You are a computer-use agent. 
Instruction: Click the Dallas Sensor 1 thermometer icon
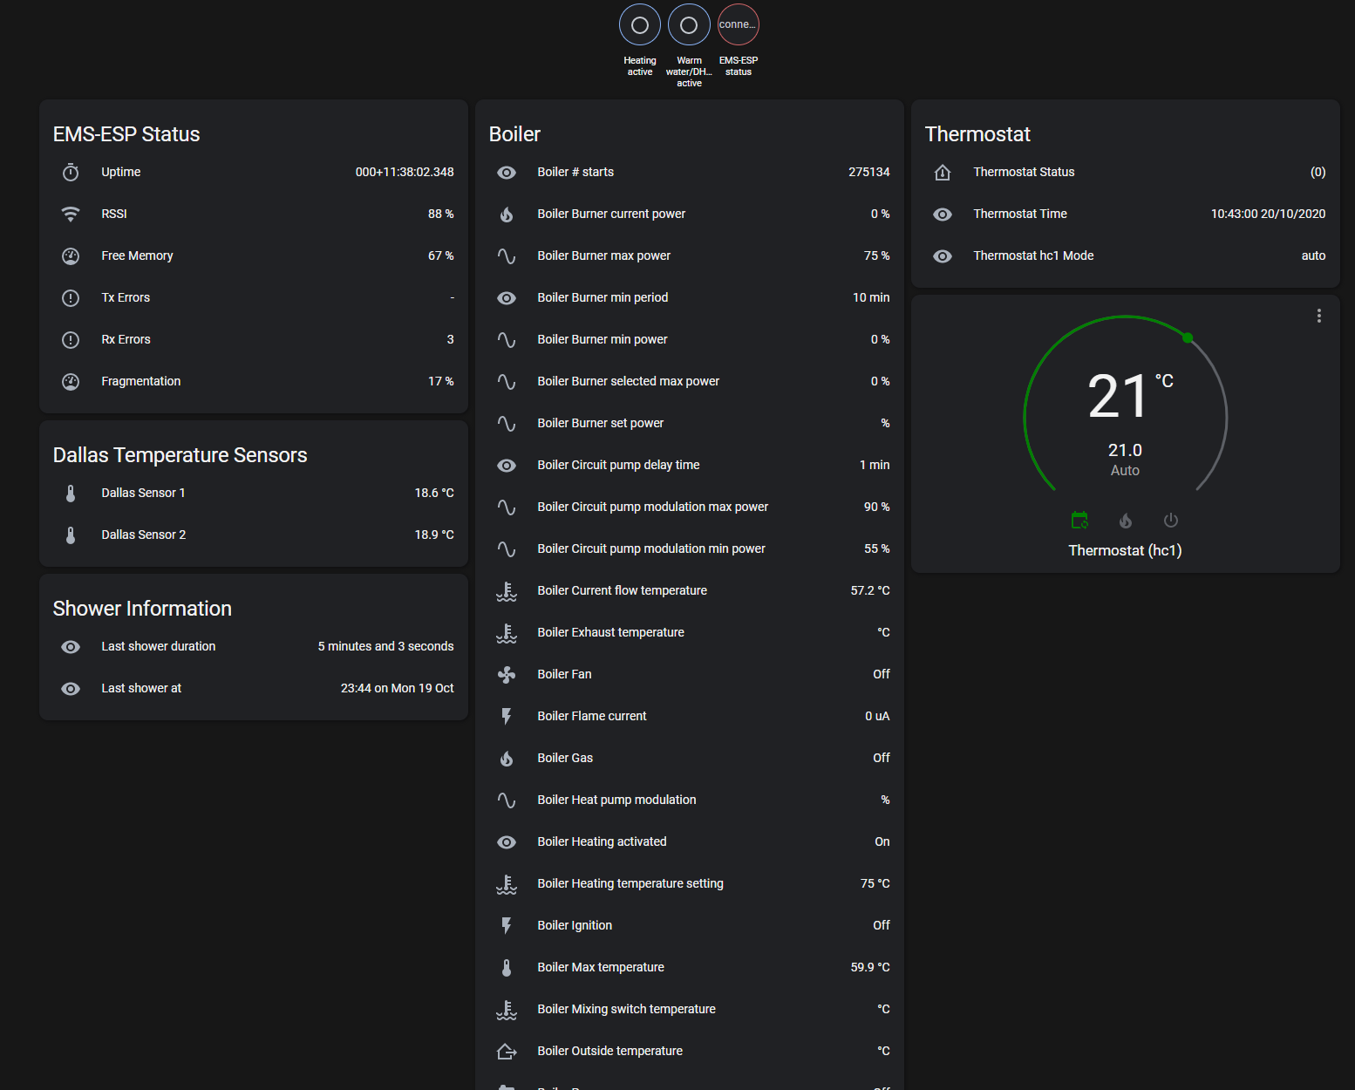(x=71, y=494)
